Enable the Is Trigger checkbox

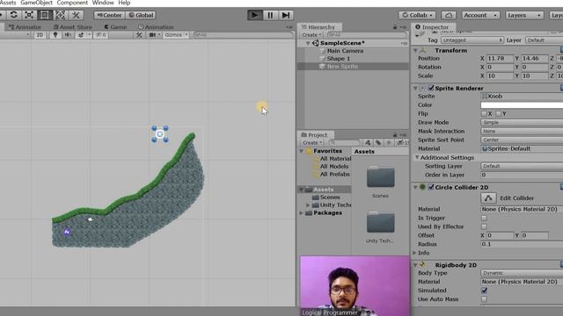484,218
